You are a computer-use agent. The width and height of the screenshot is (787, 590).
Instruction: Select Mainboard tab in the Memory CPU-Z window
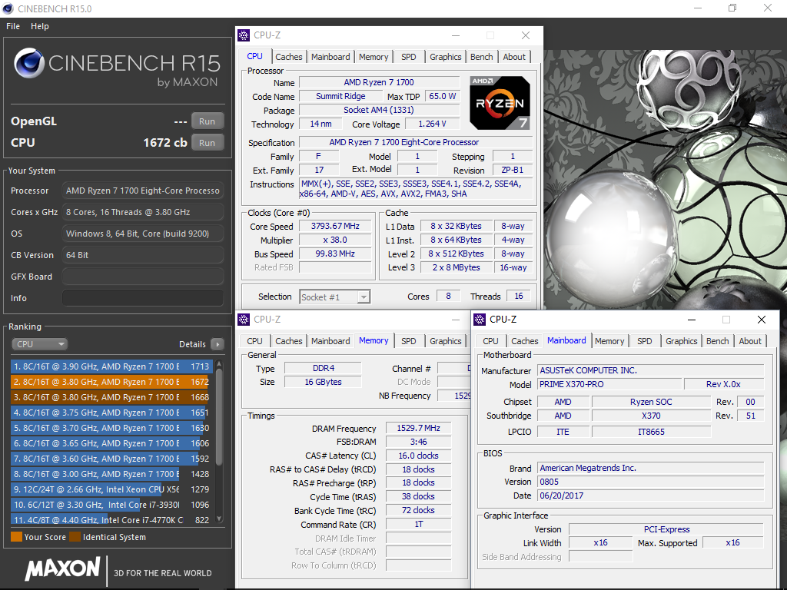click(x=330, y=341)
